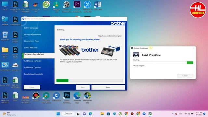
Task: Click Back in Brother installer
Action: [83, 87]
